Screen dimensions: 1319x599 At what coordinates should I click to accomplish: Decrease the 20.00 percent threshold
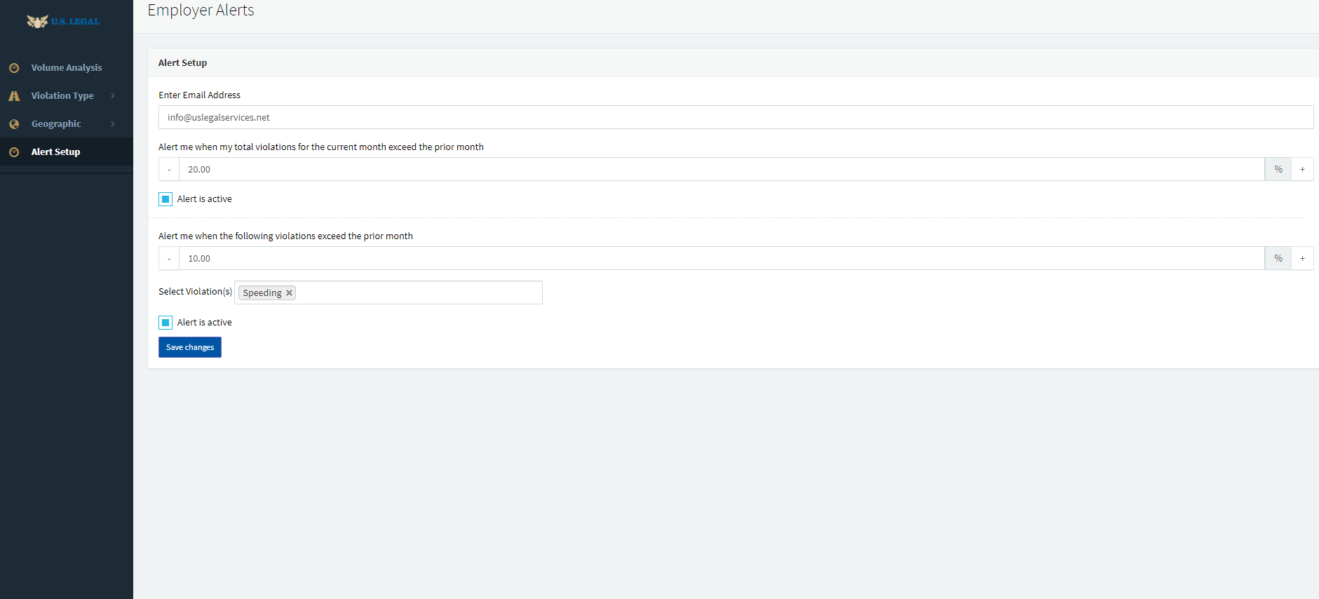coord(169,169)
